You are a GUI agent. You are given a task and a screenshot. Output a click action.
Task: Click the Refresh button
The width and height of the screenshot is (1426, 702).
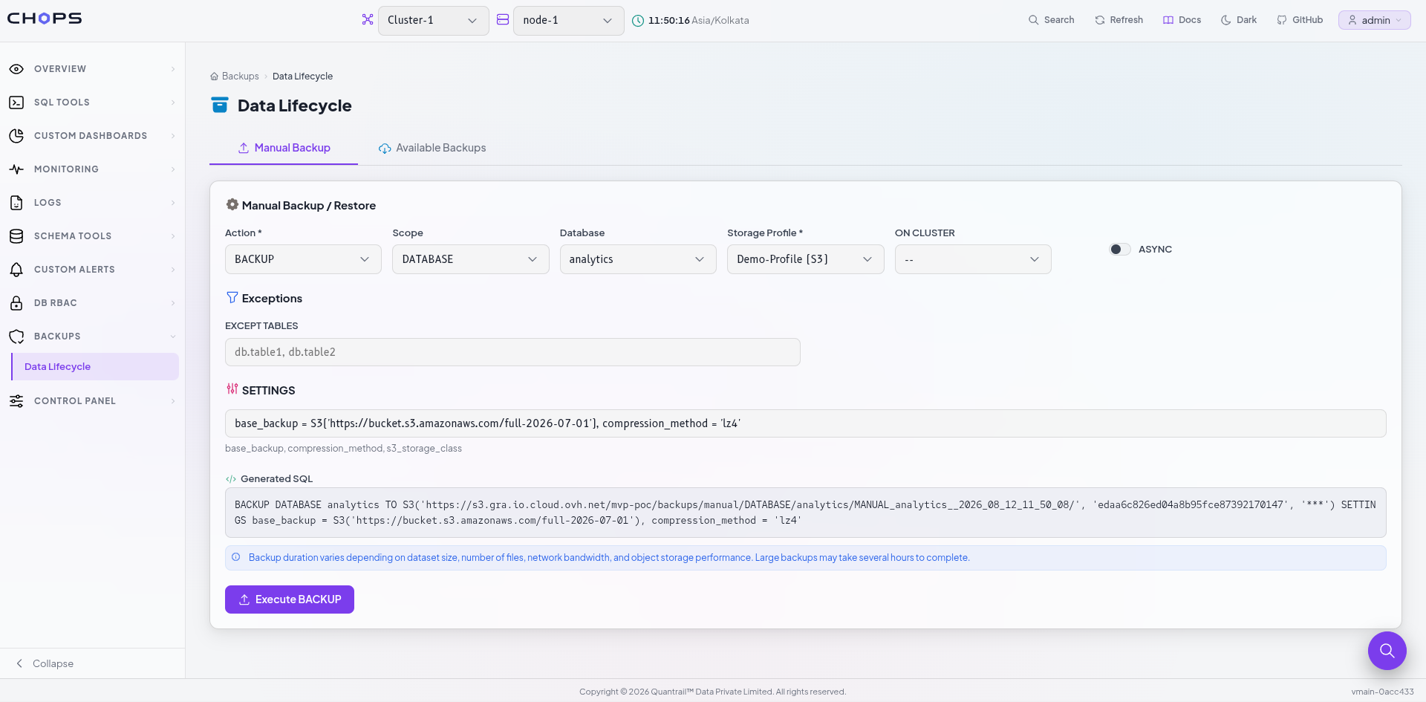point(1119,20)
